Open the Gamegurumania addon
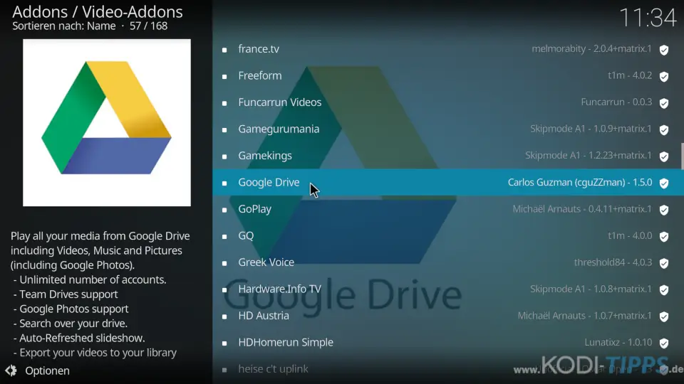This screenshot has width=684, height=384. click(448, 129)
